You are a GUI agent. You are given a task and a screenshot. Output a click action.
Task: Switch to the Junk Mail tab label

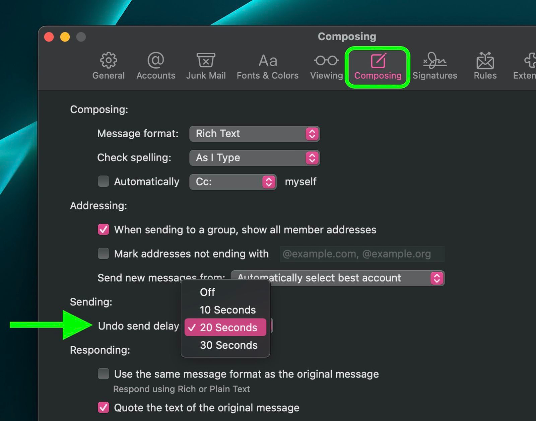(206, 76)
